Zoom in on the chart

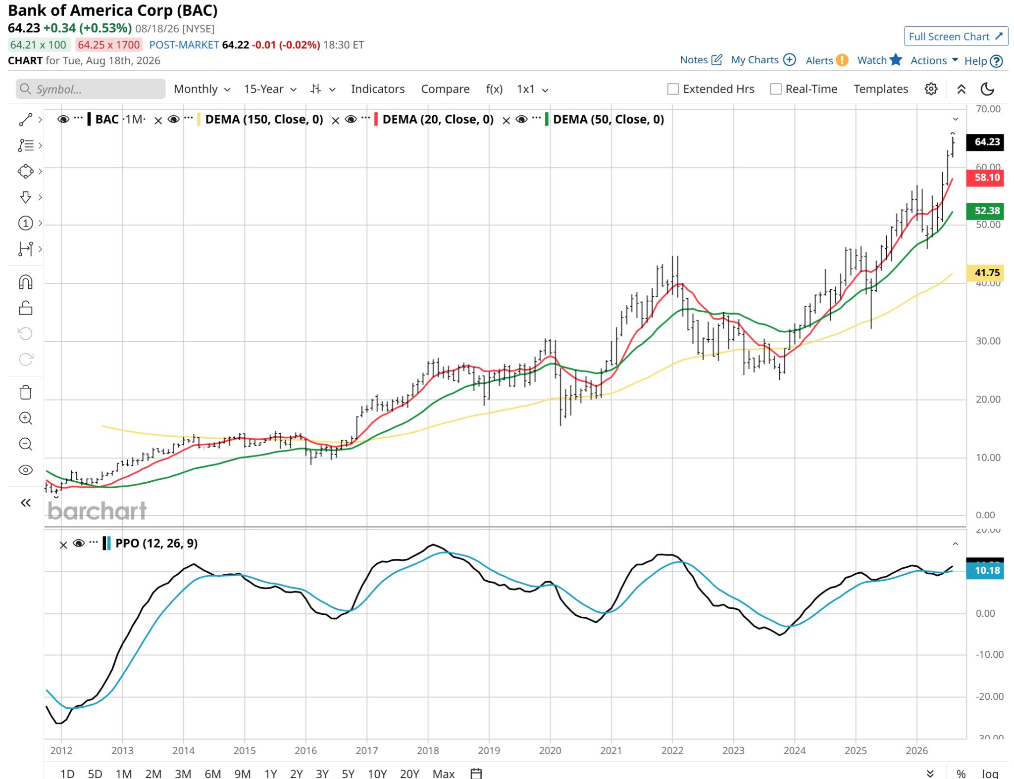25,418
